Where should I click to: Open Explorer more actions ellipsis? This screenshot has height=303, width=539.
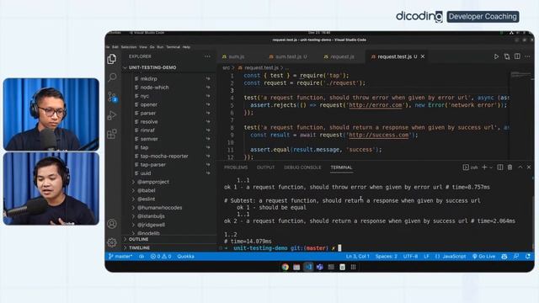tap(207, 56)
